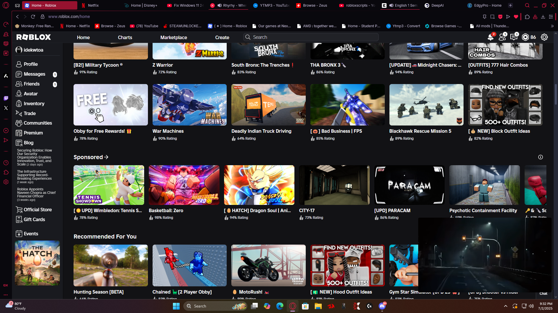The image size is (558, 313).
Task: Open the Blackhawk Rescue Mission 5 thumbnail
Action: (426, 105)
